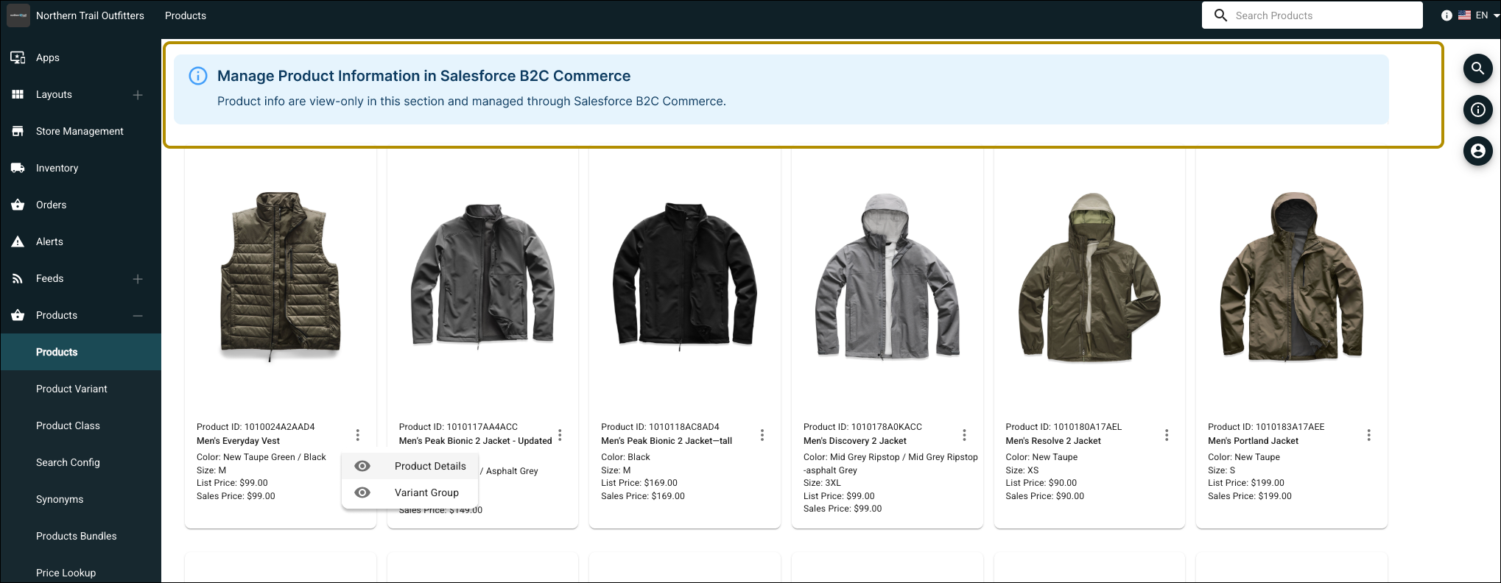Click the Apps label in sidebar

coord(48,57)
